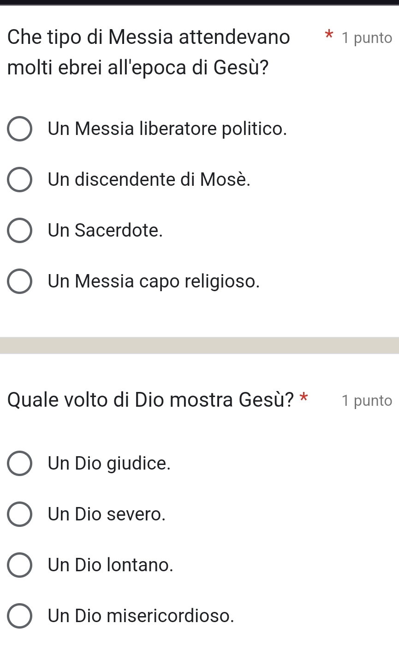Mark the 'Un Dio giudice' radio button
The image size is (399, 654).
pyautogui.click(x=20, y=463)
